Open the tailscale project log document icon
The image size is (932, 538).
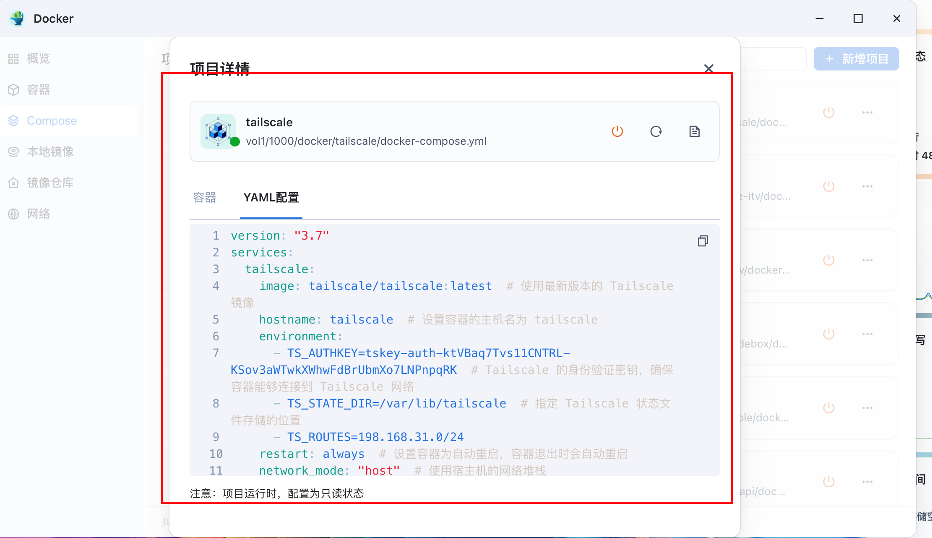[x=695, y=131]
